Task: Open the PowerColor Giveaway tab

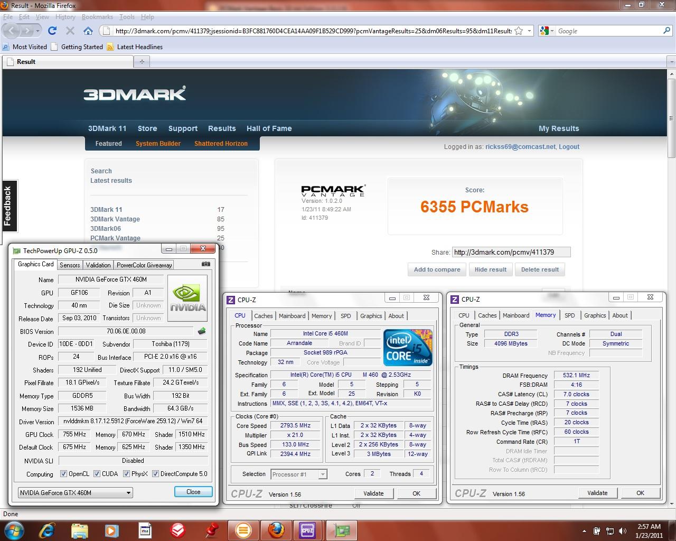Action: click(x=144, y=265)
